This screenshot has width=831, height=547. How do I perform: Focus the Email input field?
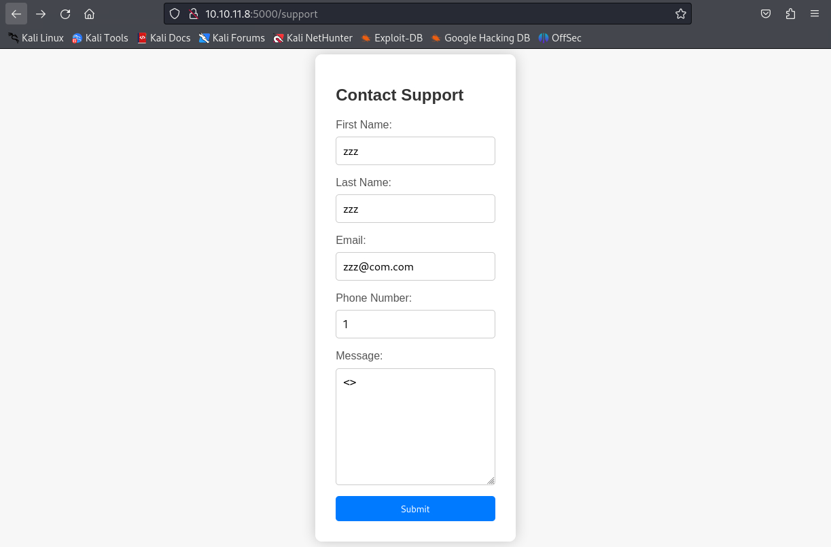pos(415,266)
